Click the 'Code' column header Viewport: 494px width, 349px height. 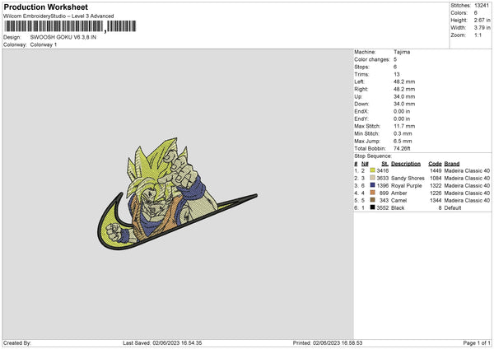(435, 164)
